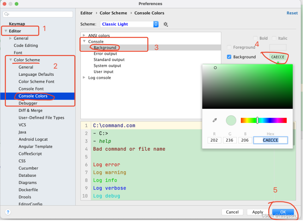Viewport: 303px width, 221px height.
Task: Click Color Scheme in the breadcrumb
Action: pyautogui.click(x=113, y=13)
